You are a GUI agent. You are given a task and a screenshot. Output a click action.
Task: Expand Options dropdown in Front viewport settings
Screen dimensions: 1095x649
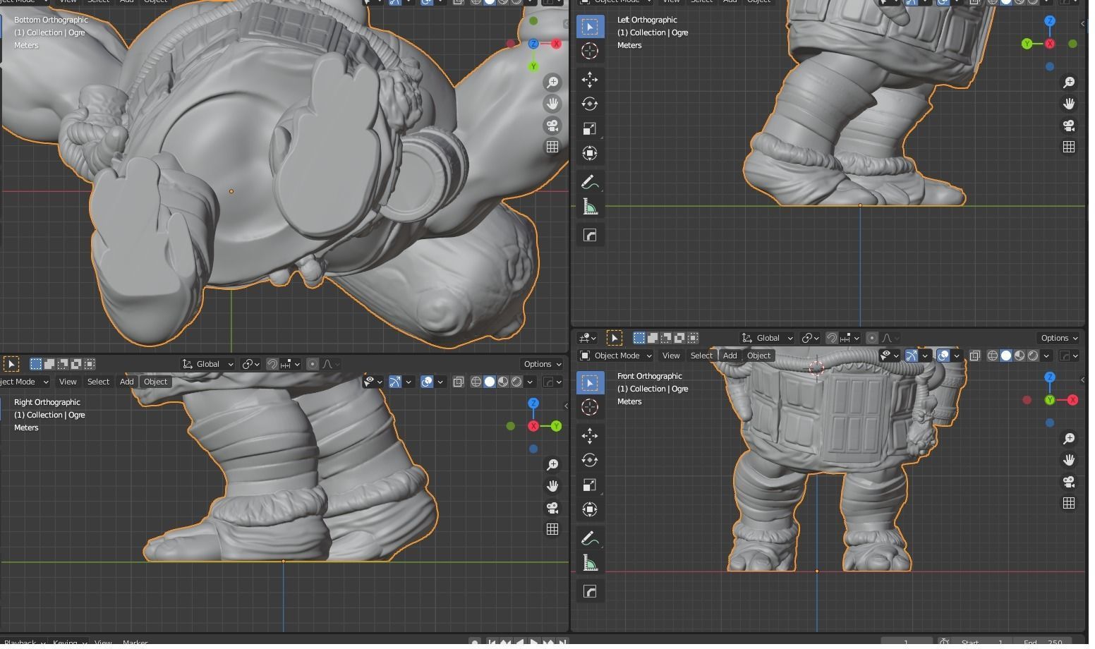pyautogui.click(x=1059, y=339)
